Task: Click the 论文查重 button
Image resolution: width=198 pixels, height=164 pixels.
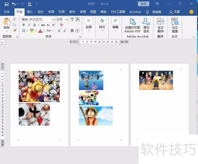Action: click(x=175, y=25)
